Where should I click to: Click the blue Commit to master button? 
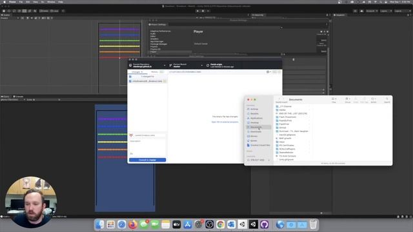click(x=148, y=160)
